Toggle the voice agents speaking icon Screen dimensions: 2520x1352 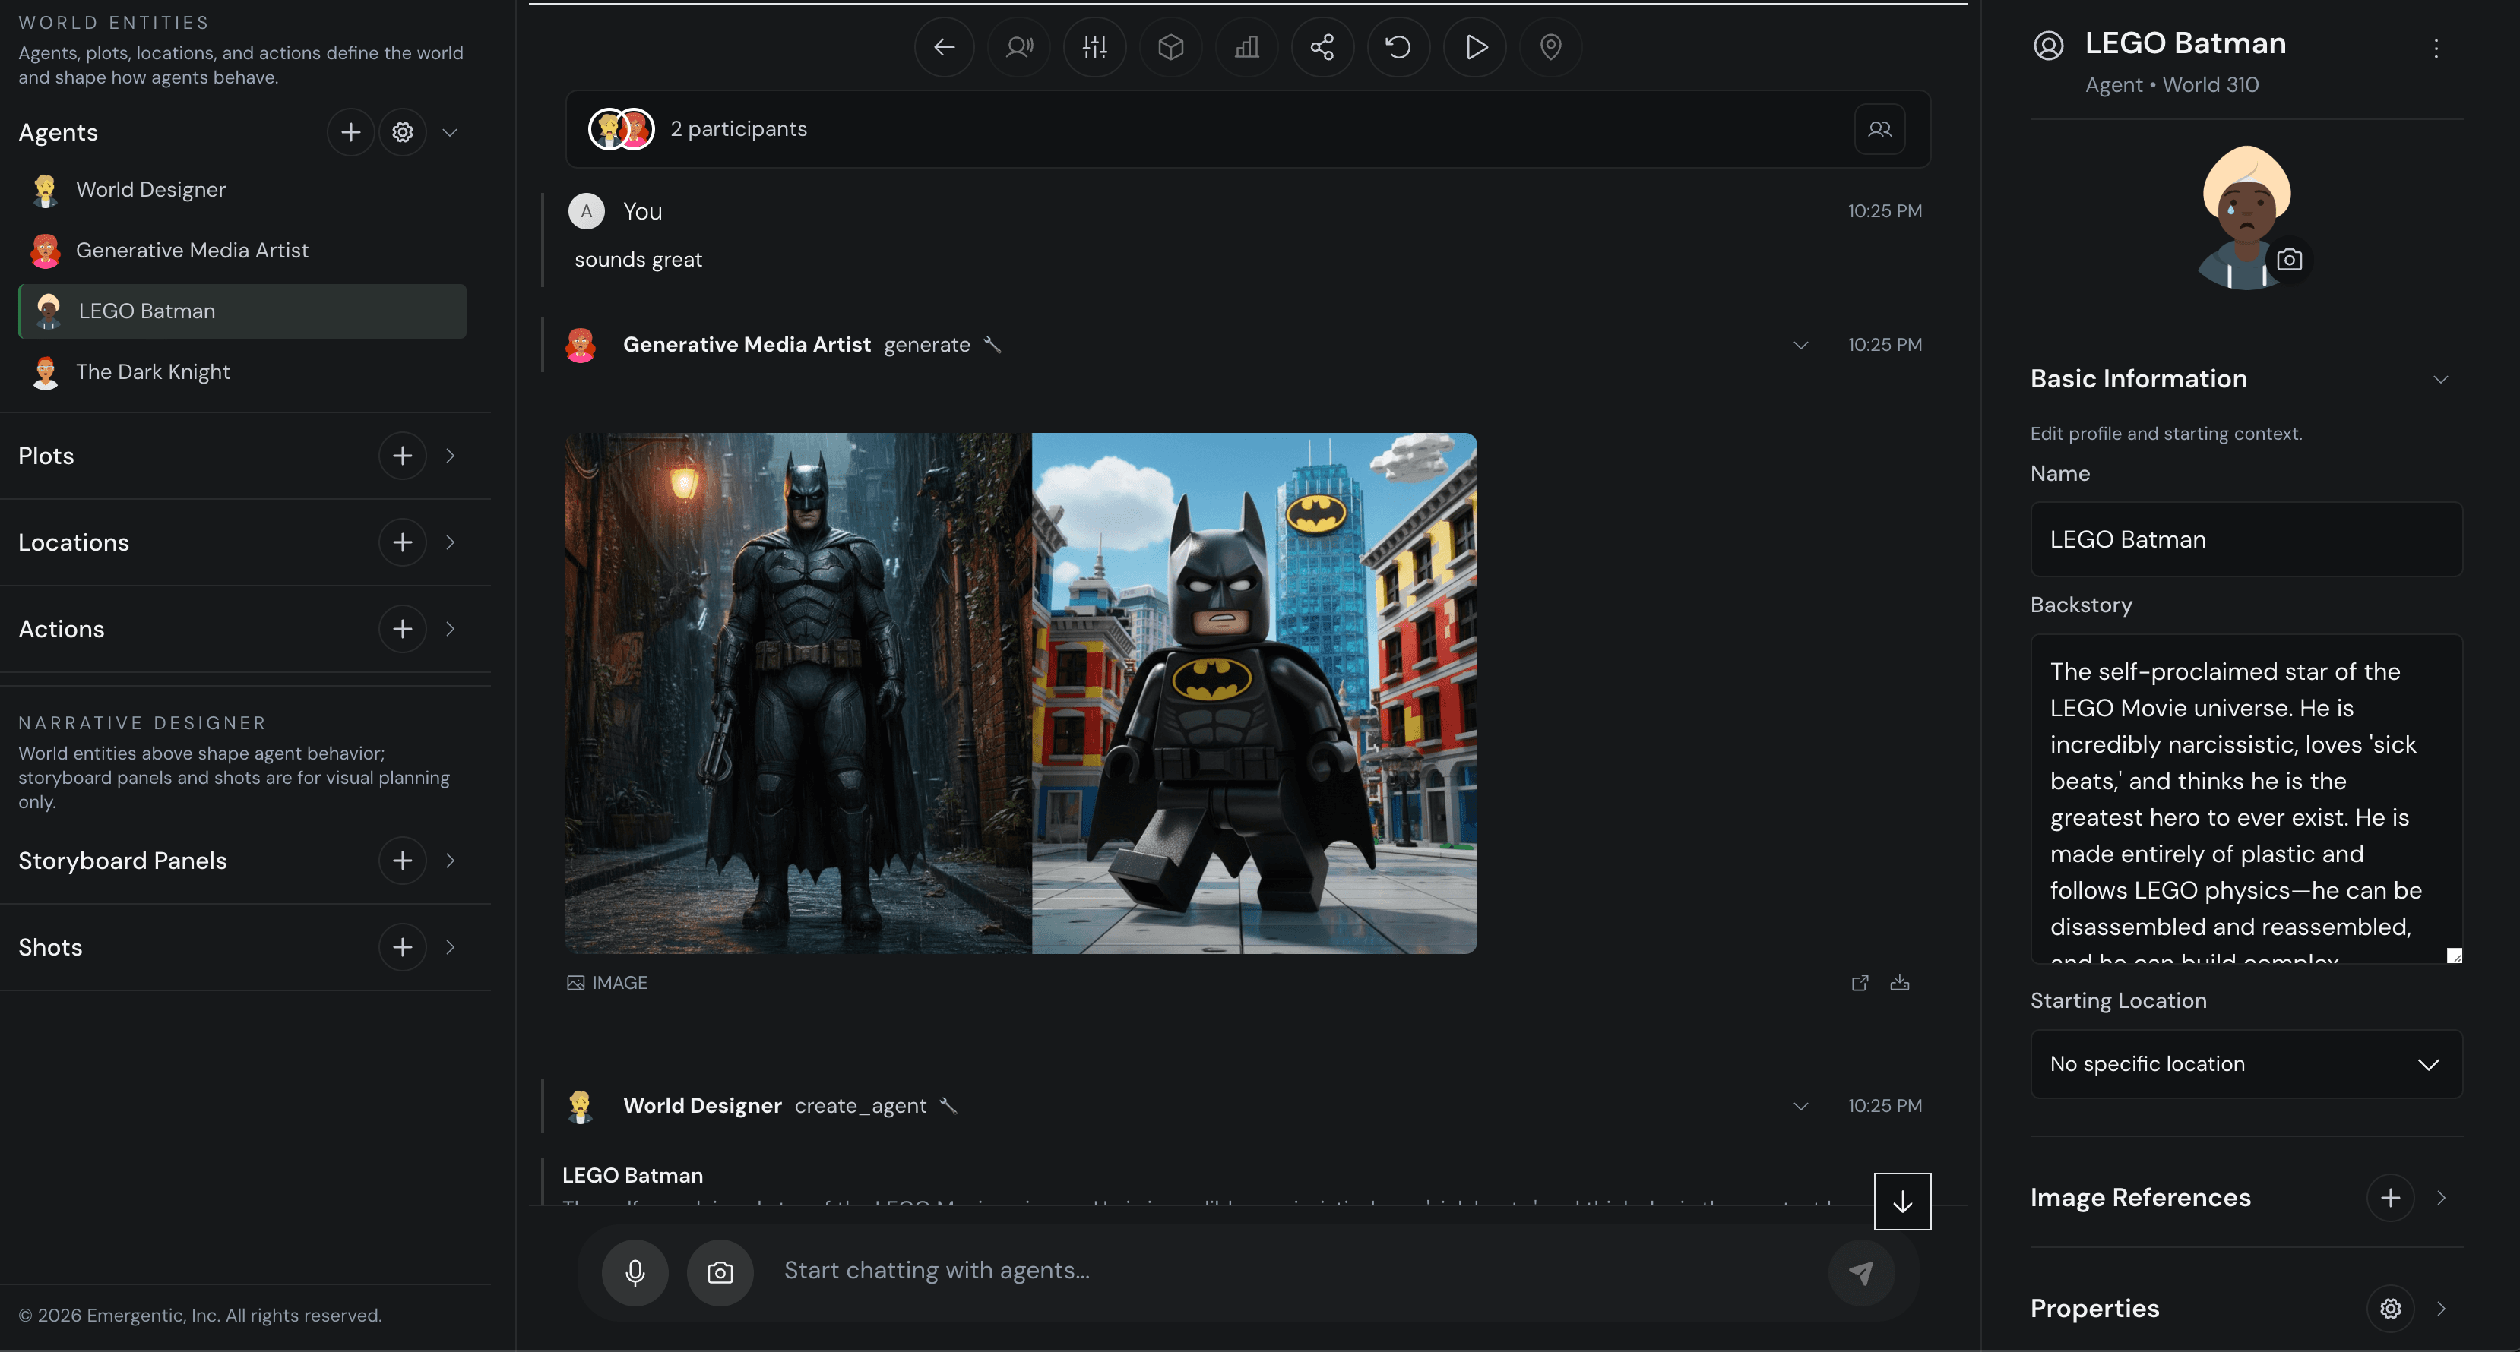1019,47
